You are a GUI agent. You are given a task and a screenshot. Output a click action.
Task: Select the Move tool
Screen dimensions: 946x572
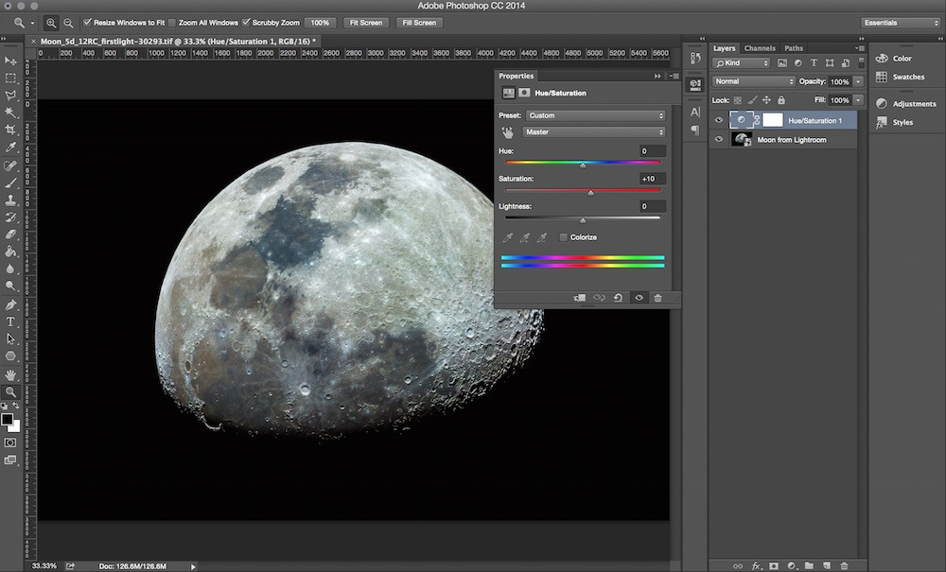(x=10, y=61)
